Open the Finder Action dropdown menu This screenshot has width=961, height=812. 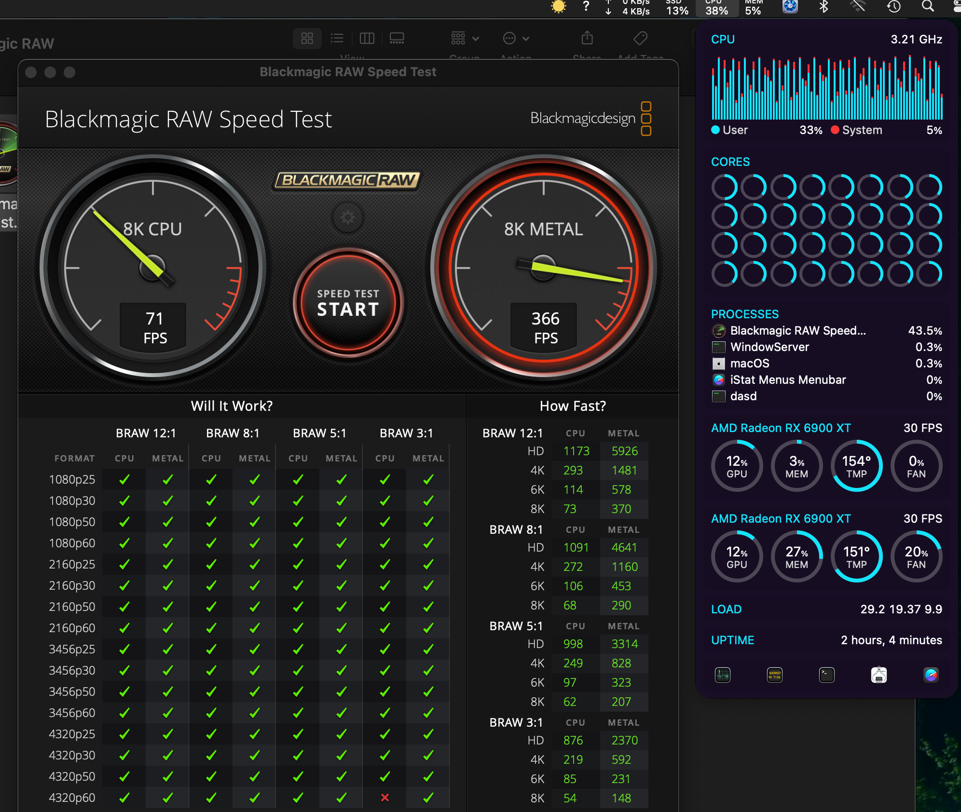pos(516,38)
